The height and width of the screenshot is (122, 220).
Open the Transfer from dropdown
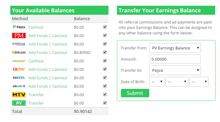175,48
